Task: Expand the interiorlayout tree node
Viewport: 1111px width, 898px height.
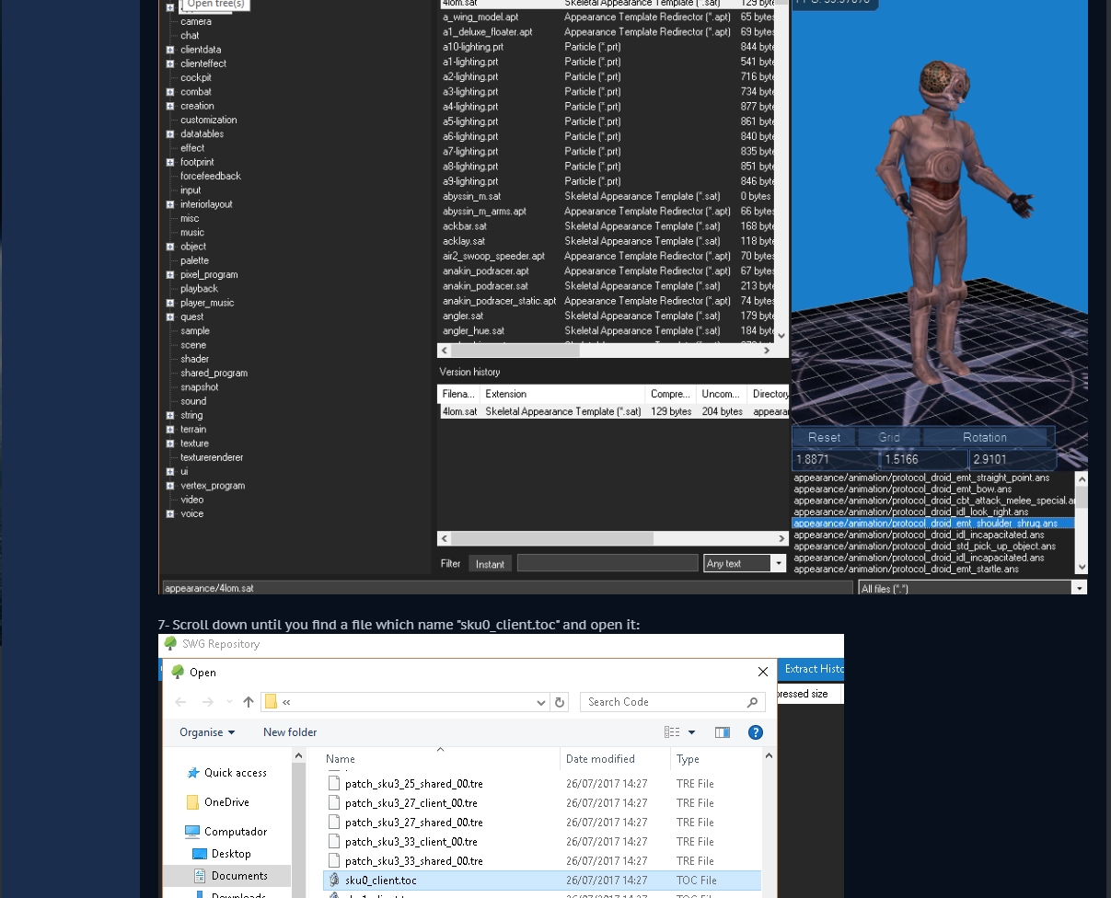Action: 170,204
